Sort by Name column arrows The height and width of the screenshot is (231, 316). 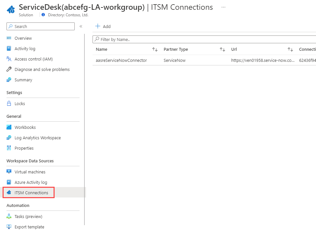[x=155, y=49]
